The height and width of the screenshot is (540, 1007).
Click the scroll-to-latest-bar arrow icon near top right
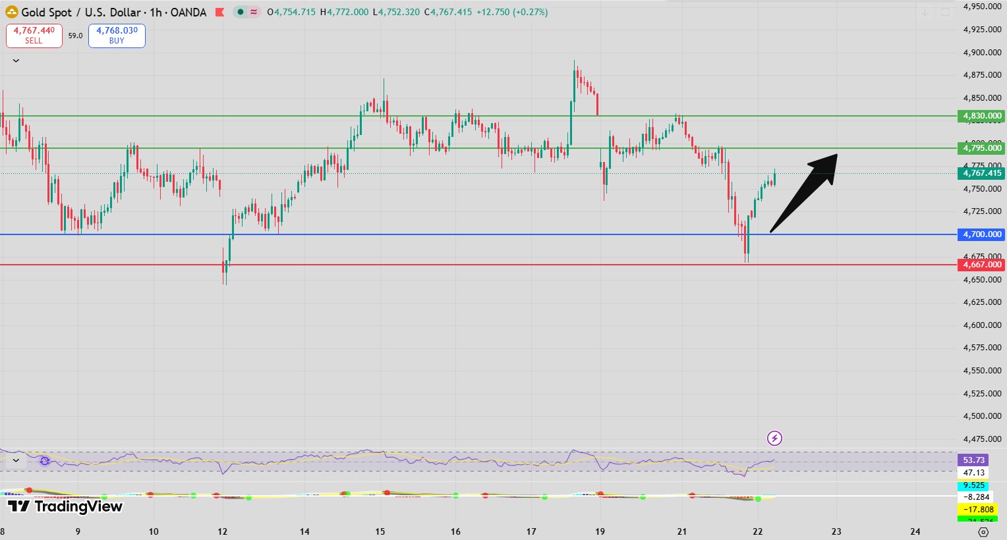tap(925, 12)
